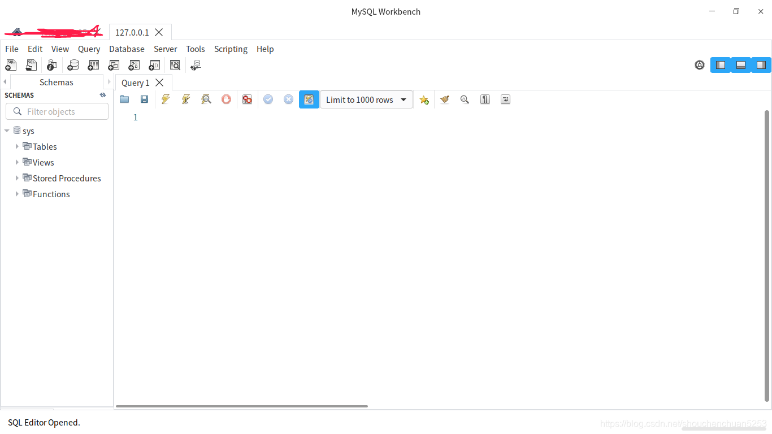Open the Edit menu
This screenshot has width=772, height=434.
pos(35,49)
